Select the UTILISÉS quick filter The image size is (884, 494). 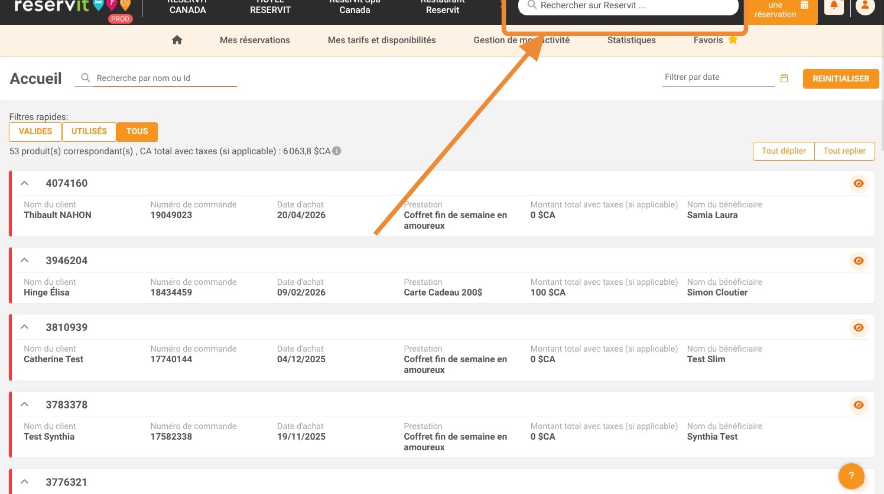click(89, 132)
